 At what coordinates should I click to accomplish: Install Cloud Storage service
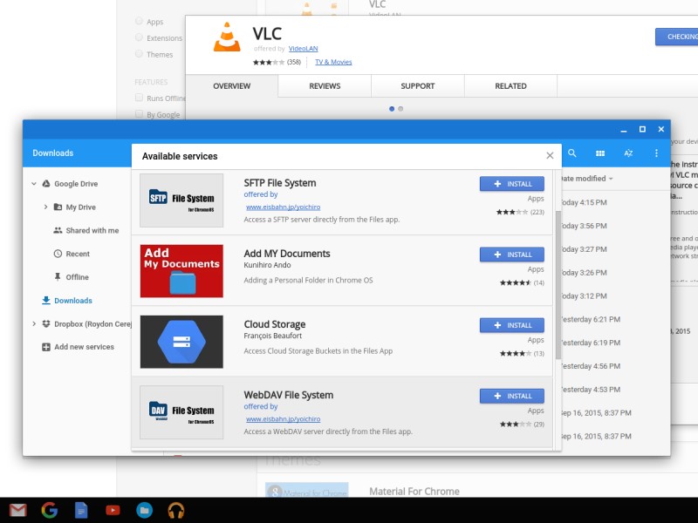pos(511,325)
